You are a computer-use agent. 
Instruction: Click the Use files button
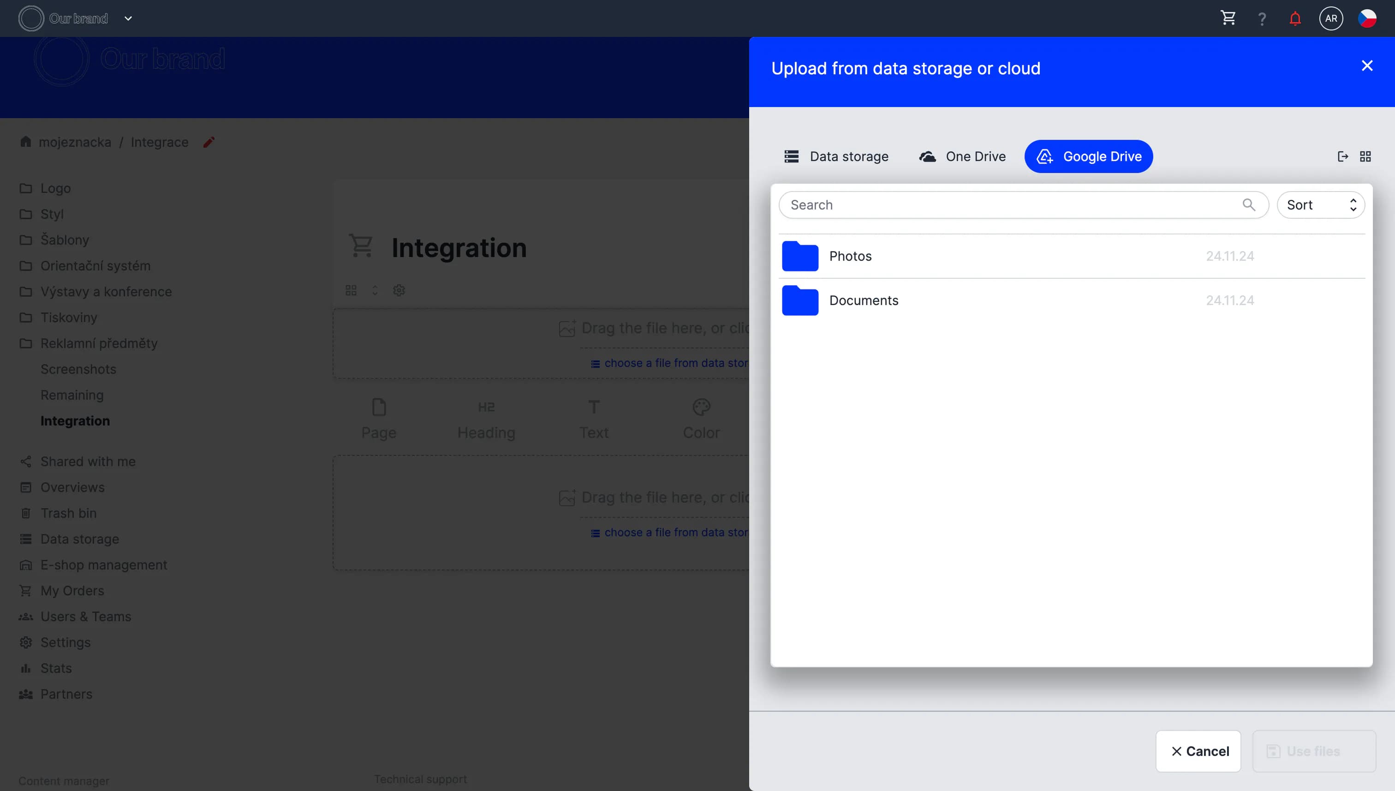1313,751
